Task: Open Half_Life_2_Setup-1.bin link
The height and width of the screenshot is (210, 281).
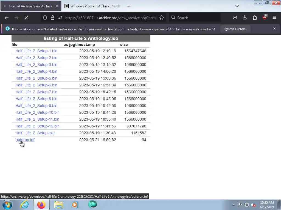Action: tap(36, 51)
